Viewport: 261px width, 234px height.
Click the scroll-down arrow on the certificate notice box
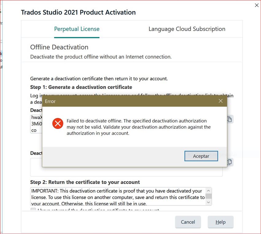(208, 202)
